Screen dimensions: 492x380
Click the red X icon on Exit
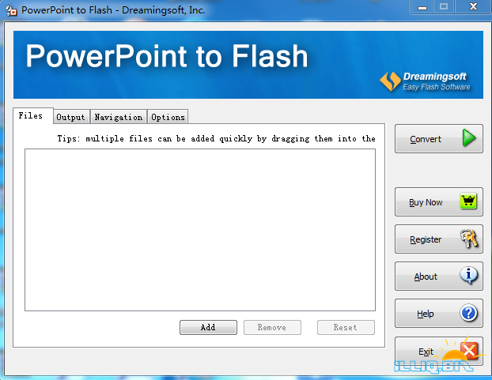point(469,350)
